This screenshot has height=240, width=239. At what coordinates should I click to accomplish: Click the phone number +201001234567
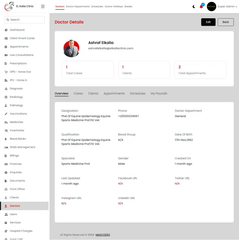pyautogui.click(x=128, y=116)
